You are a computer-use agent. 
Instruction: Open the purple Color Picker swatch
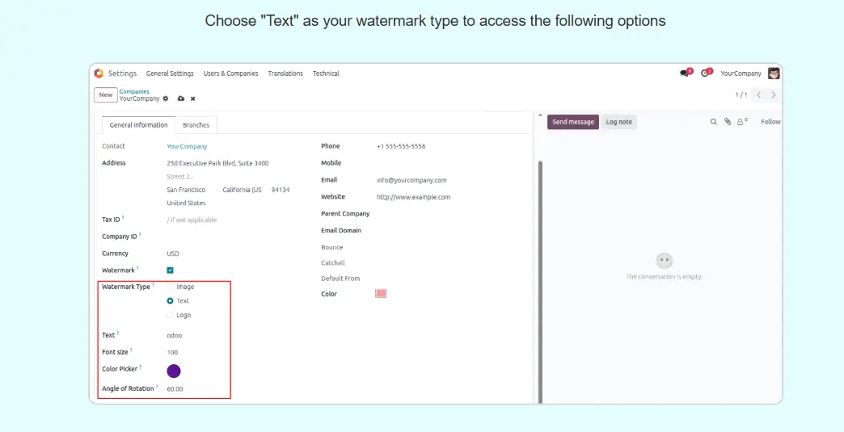pos(174,371)
